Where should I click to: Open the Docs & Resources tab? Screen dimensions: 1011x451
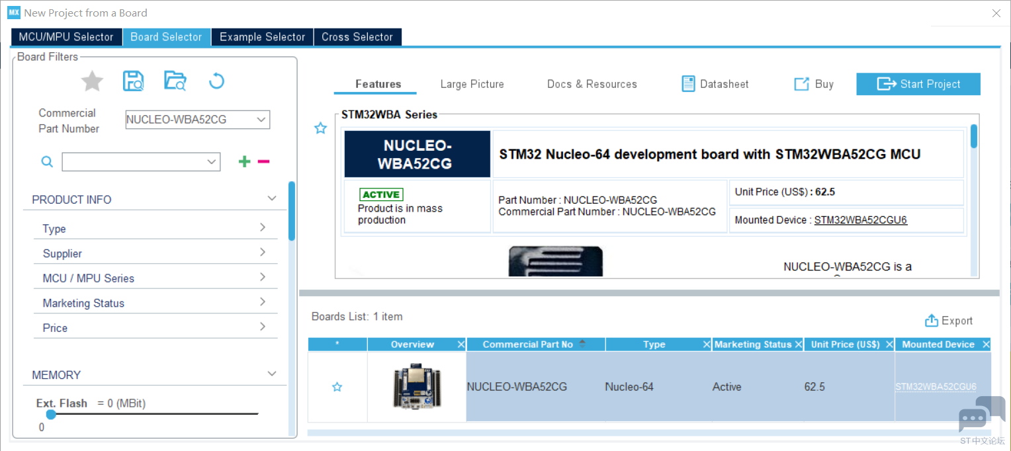click(x=592, y=84)
